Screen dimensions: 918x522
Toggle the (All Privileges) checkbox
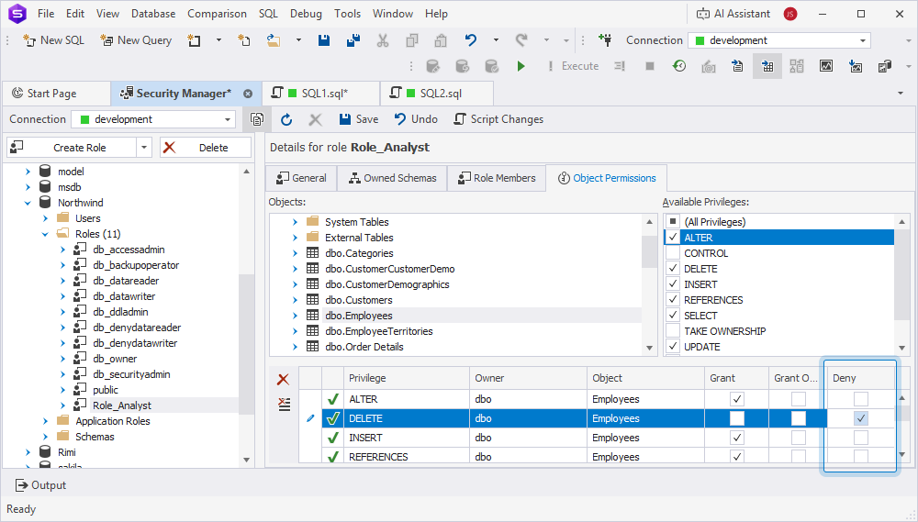point(673,222)
